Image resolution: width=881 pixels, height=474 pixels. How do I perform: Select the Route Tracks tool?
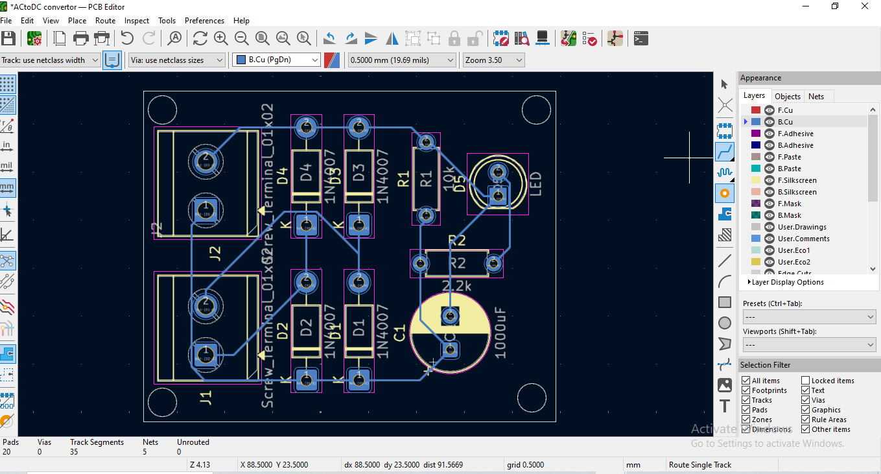(725, 152)
